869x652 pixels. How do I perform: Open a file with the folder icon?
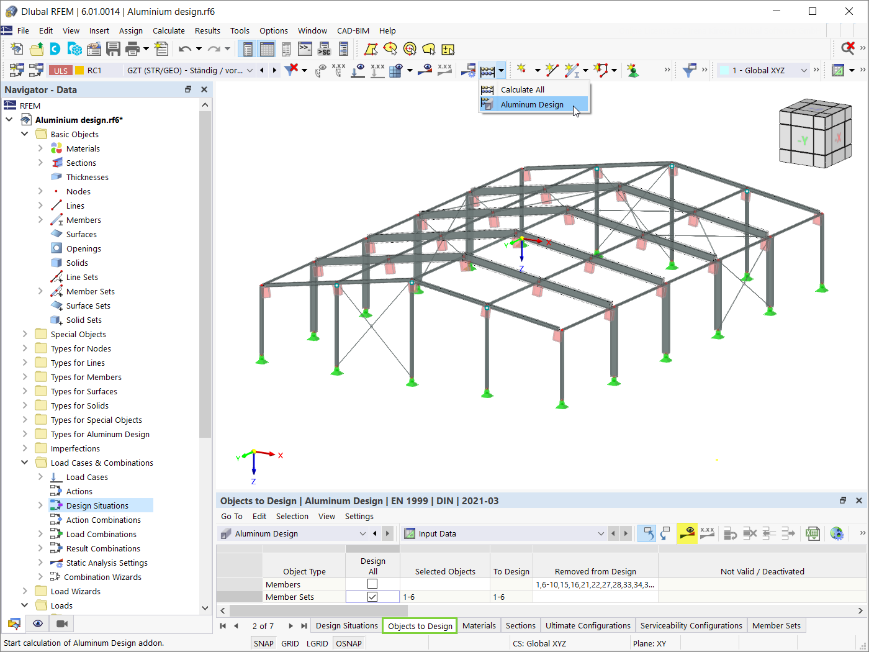click(37, 48)
